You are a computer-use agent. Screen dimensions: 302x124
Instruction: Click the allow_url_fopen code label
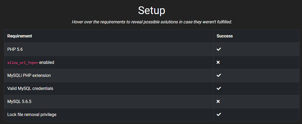coord(23,63)
